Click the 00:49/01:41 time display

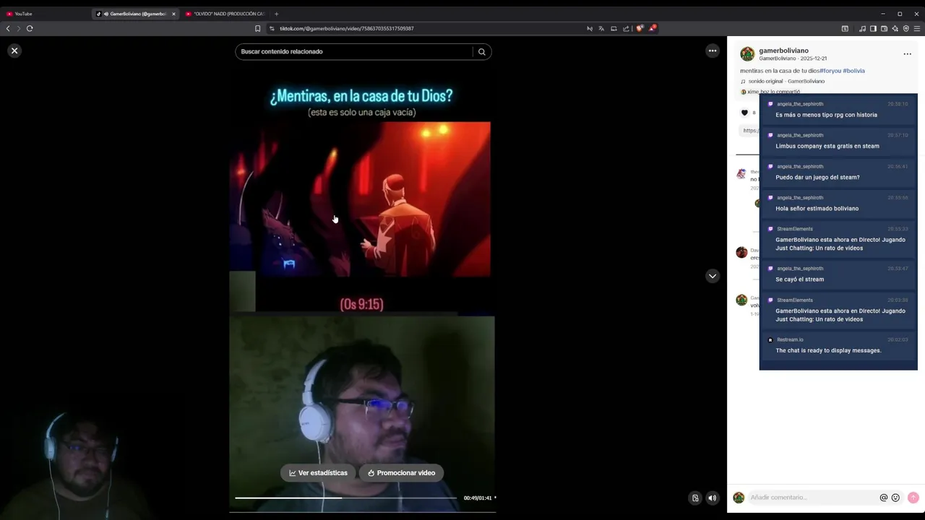pyautogui.click(x=478, y=498)
